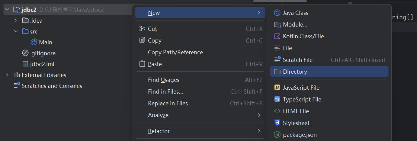Open the Analyze submenu arrow
Screen dimensions: 417x141
coord(259,115)
